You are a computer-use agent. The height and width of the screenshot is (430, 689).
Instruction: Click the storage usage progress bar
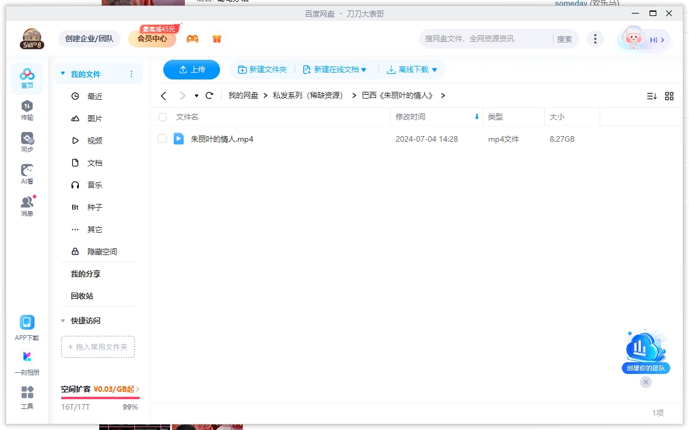[x=100, y=398]
